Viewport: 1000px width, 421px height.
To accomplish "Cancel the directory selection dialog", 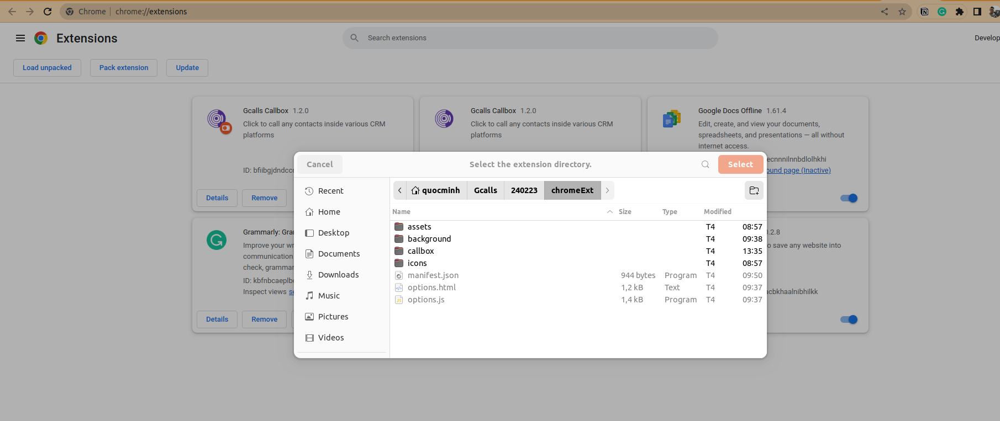I will pos(319,164).
